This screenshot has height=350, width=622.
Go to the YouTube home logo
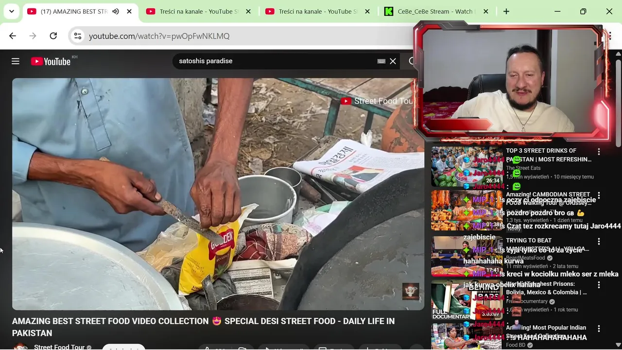[51, 61]
